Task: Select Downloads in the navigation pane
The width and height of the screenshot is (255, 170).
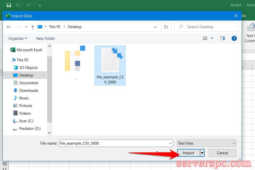Action: click(x=29, y=91)
